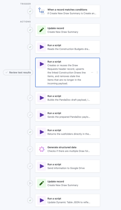121x210 pixels.
Task: Click play icon for Reads Construction Budgets script
Action: (x=41, y=47)
